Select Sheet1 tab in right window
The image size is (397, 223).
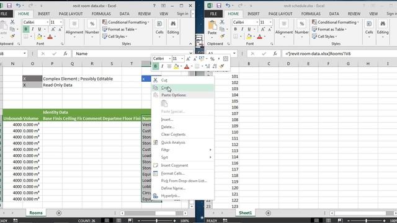(246, 213)
